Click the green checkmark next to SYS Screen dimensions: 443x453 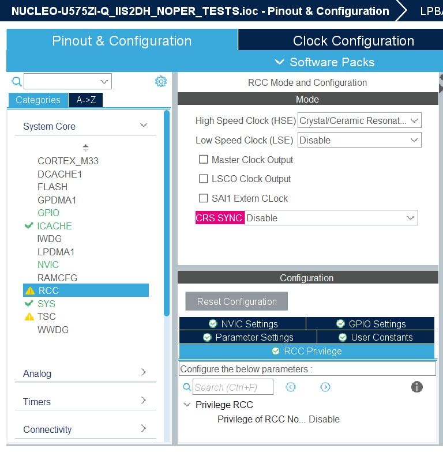coord(29,304)
